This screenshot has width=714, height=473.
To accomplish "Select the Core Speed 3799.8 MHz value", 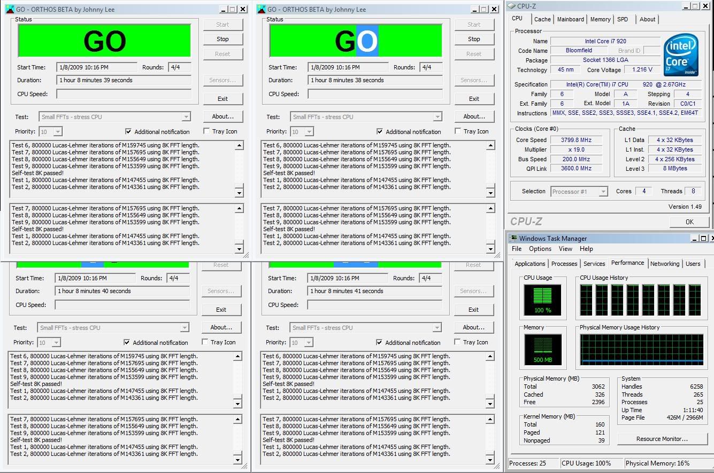I will click(575, 140).
